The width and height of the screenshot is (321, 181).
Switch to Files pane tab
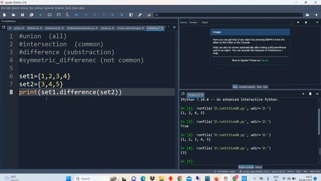(x=265, y=87)
